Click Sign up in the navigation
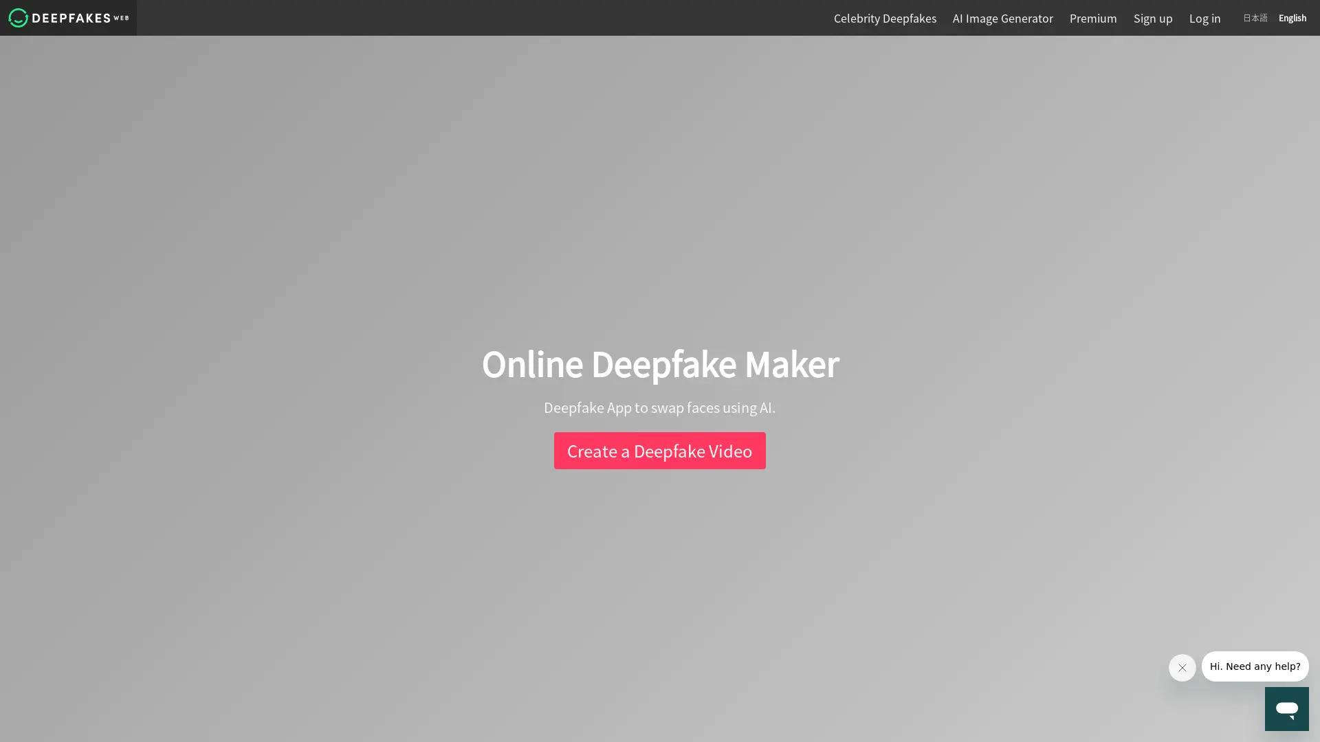The image size is (1320, 742). coord(1152,19)
